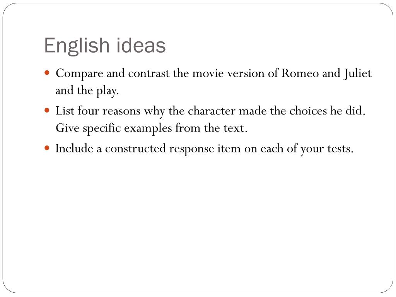The image size is (396, 297).
Task: Click the text 'and the play.'
Action: [87, 90]
